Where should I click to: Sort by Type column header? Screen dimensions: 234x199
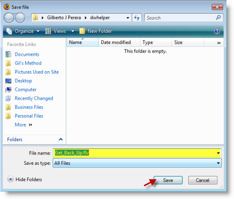(156, 42)
